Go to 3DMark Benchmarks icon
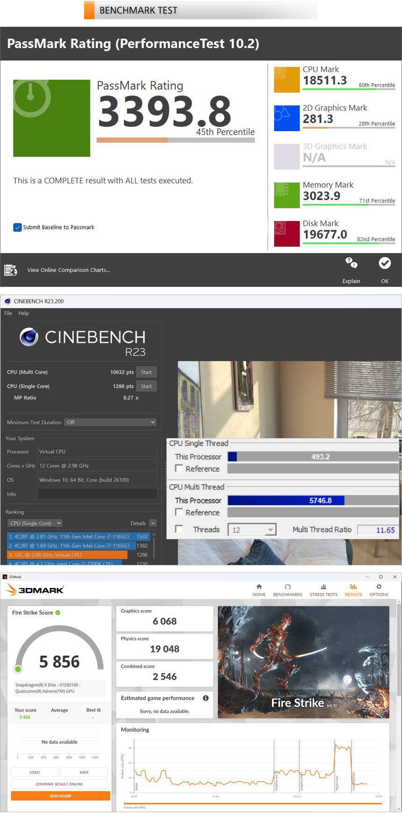 (287, 587)
